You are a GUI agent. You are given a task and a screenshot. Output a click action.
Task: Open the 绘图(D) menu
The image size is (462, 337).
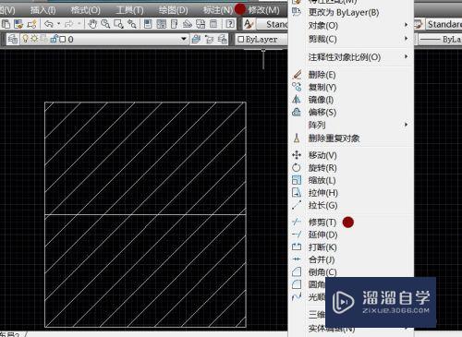click(x=173, y=10)
